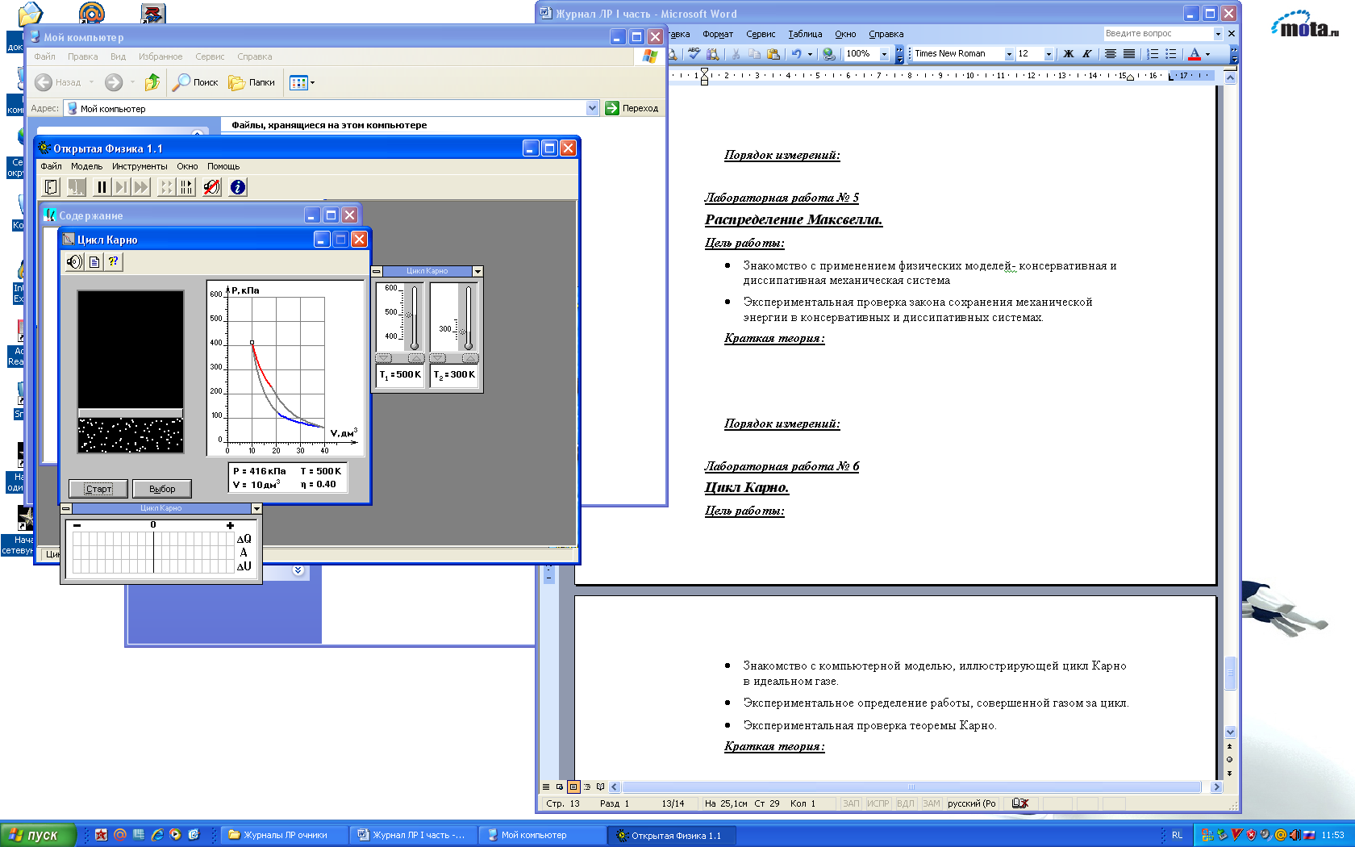Switch to Журналы ЛР очники taskbar item
The height and width of the screenshot is (847, 1355).
(285, 835)
